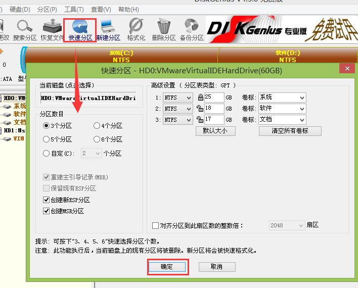Open the Backup Partition (备份分区) tool
Image resolution: width=358 pixels, height=288 pixels.
pos(192,30)
